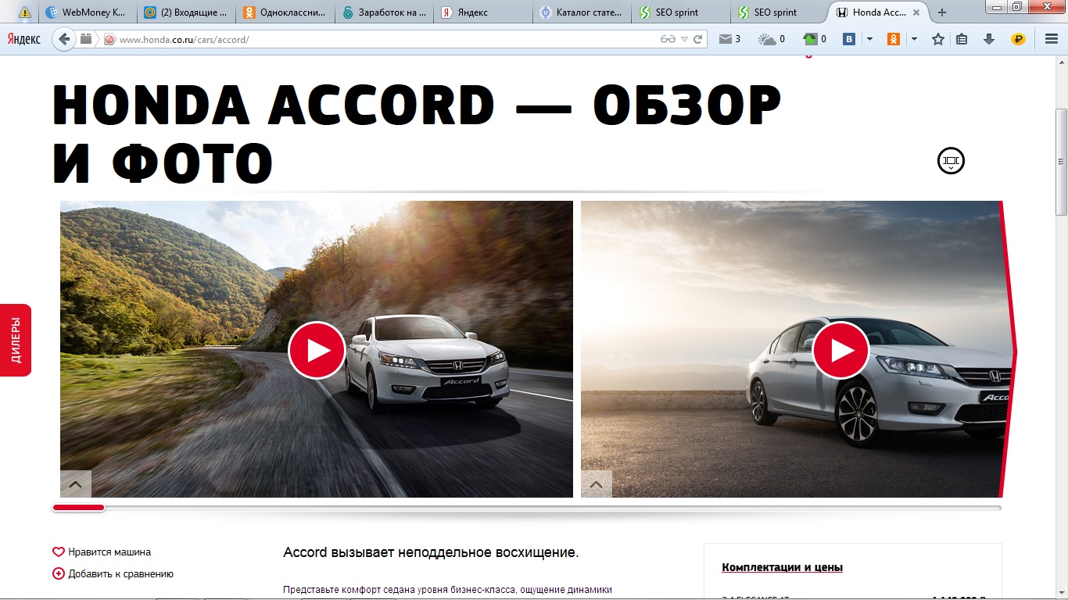Open the address bar history dropdown arrow
The image size is (1068, 600).
(685, 39)
